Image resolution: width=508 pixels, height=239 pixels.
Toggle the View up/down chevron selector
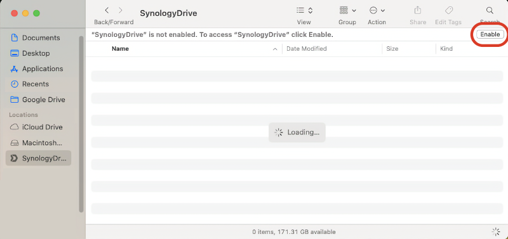311,10
